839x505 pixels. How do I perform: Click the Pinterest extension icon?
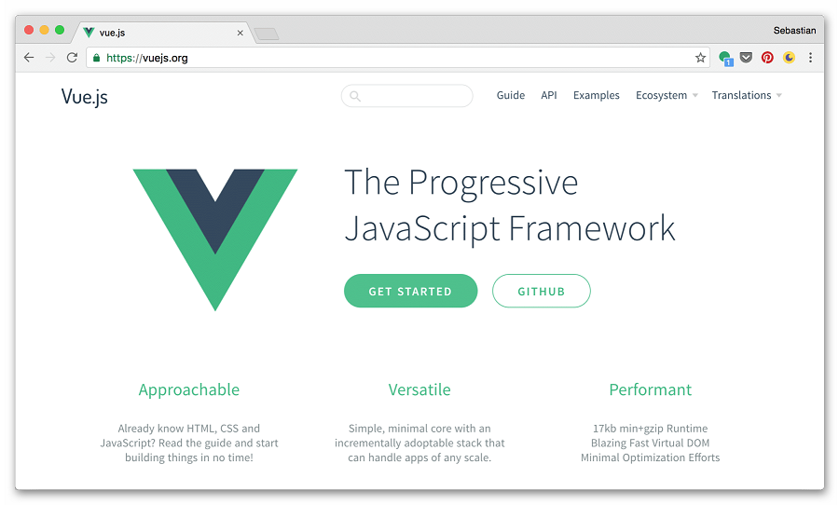(x=767, y=57)
